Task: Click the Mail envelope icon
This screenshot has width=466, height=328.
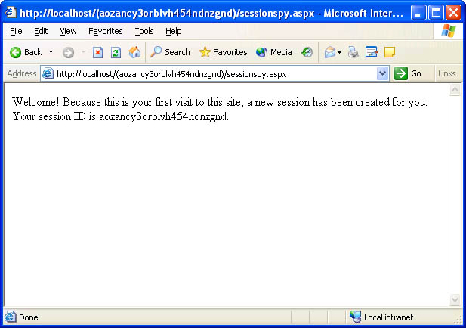Action: coord(329,52)
